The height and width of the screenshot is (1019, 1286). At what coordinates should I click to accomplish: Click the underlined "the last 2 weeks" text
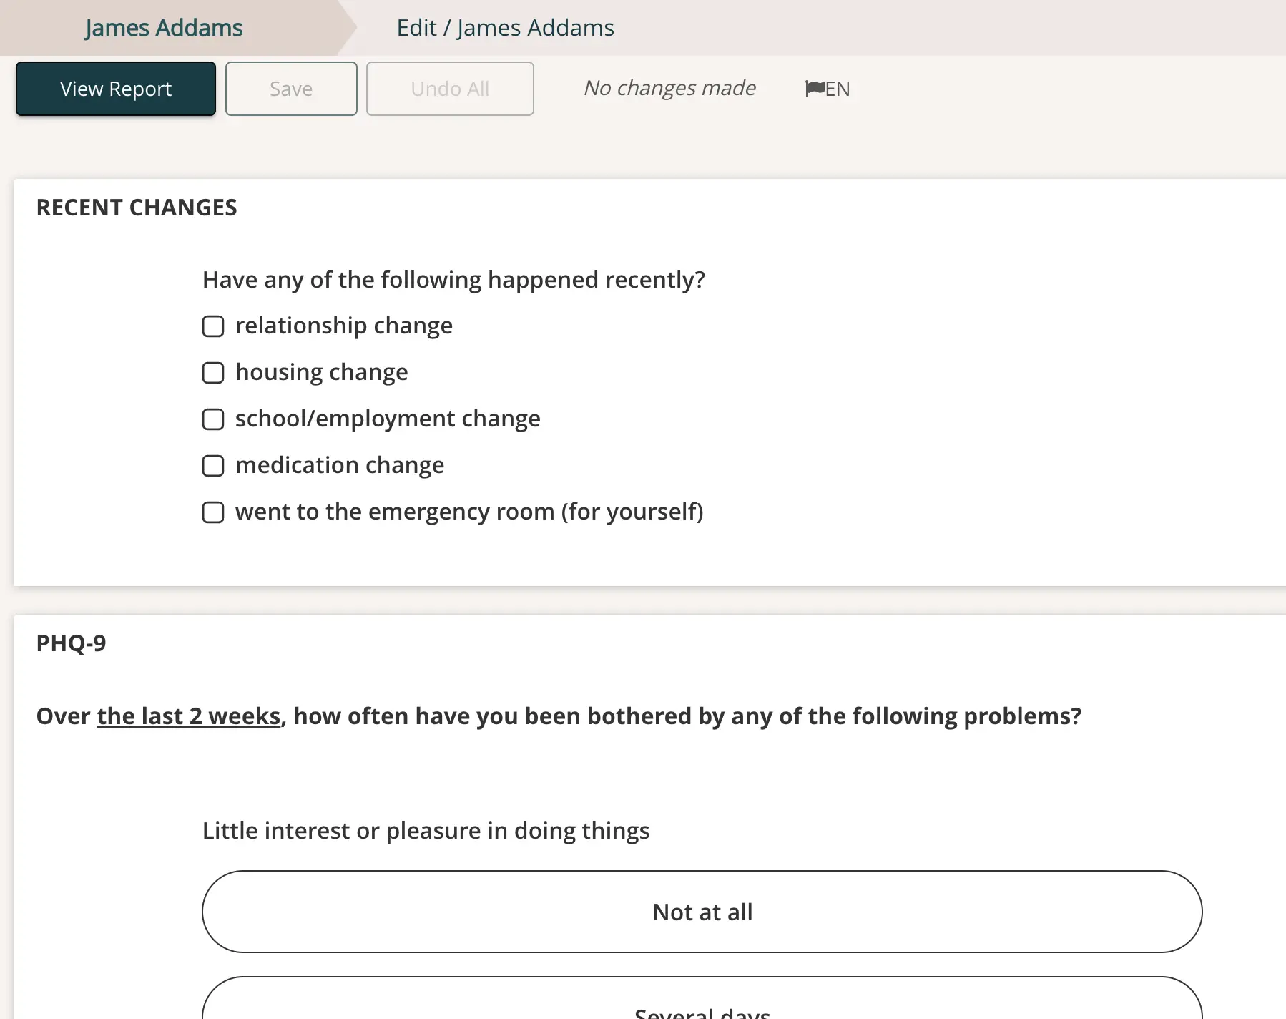188,716
